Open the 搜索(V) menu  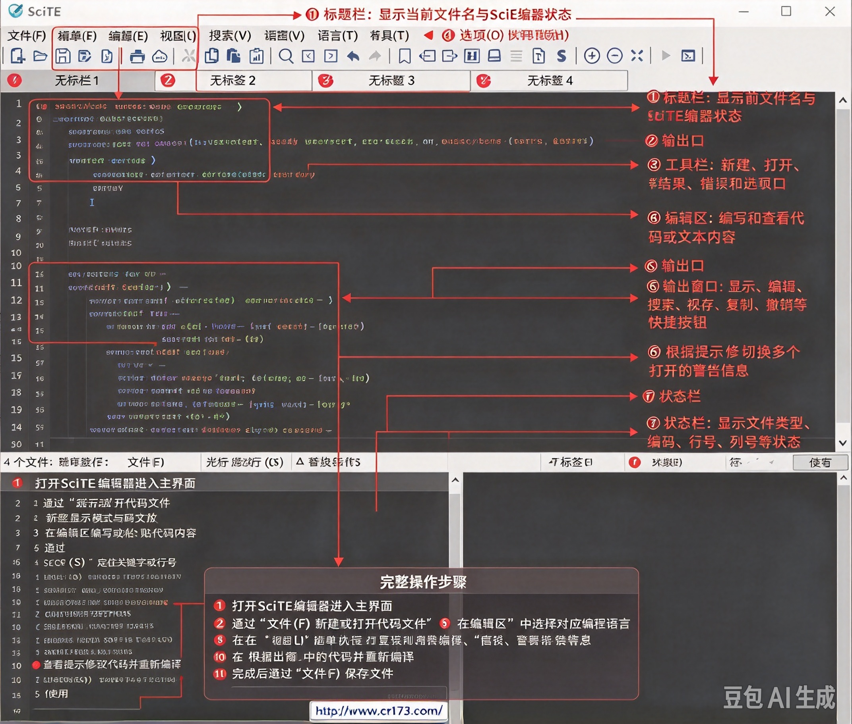coord(230,36)
